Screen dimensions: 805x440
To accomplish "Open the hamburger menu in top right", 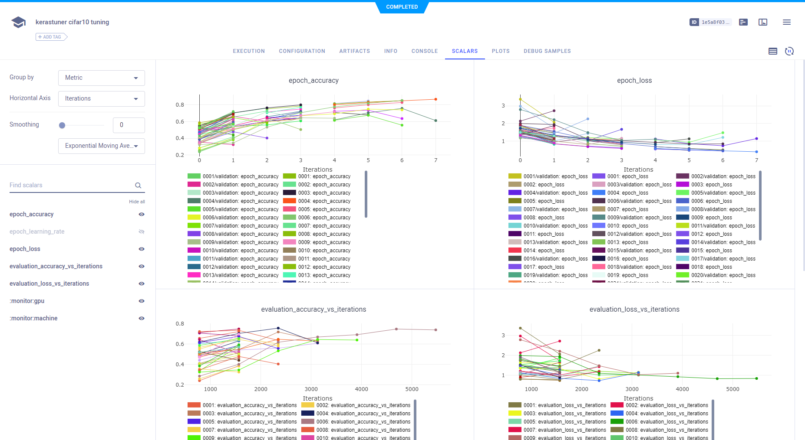I will pos(786,22).
